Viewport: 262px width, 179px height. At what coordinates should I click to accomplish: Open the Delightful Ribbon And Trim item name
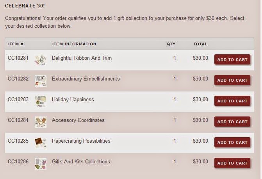click(82, 58)
